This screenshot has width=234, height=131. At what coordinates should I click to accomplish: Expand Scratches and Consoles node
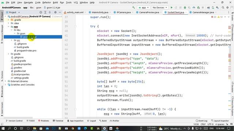(6, 85)
